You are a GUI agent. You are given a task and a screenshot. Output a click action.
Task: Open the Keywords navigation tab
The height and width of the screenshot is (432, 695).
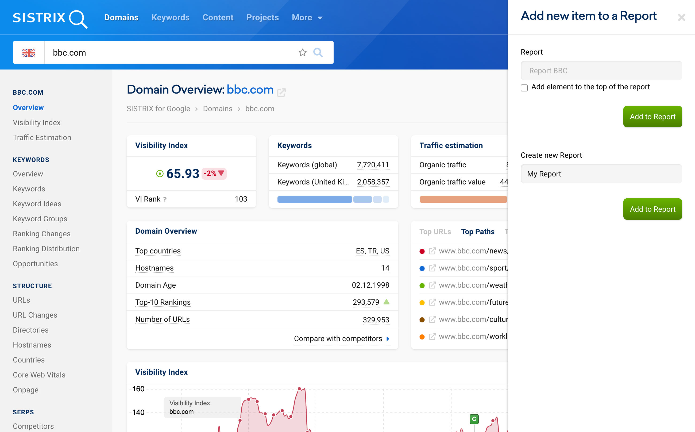pos(170,18)
